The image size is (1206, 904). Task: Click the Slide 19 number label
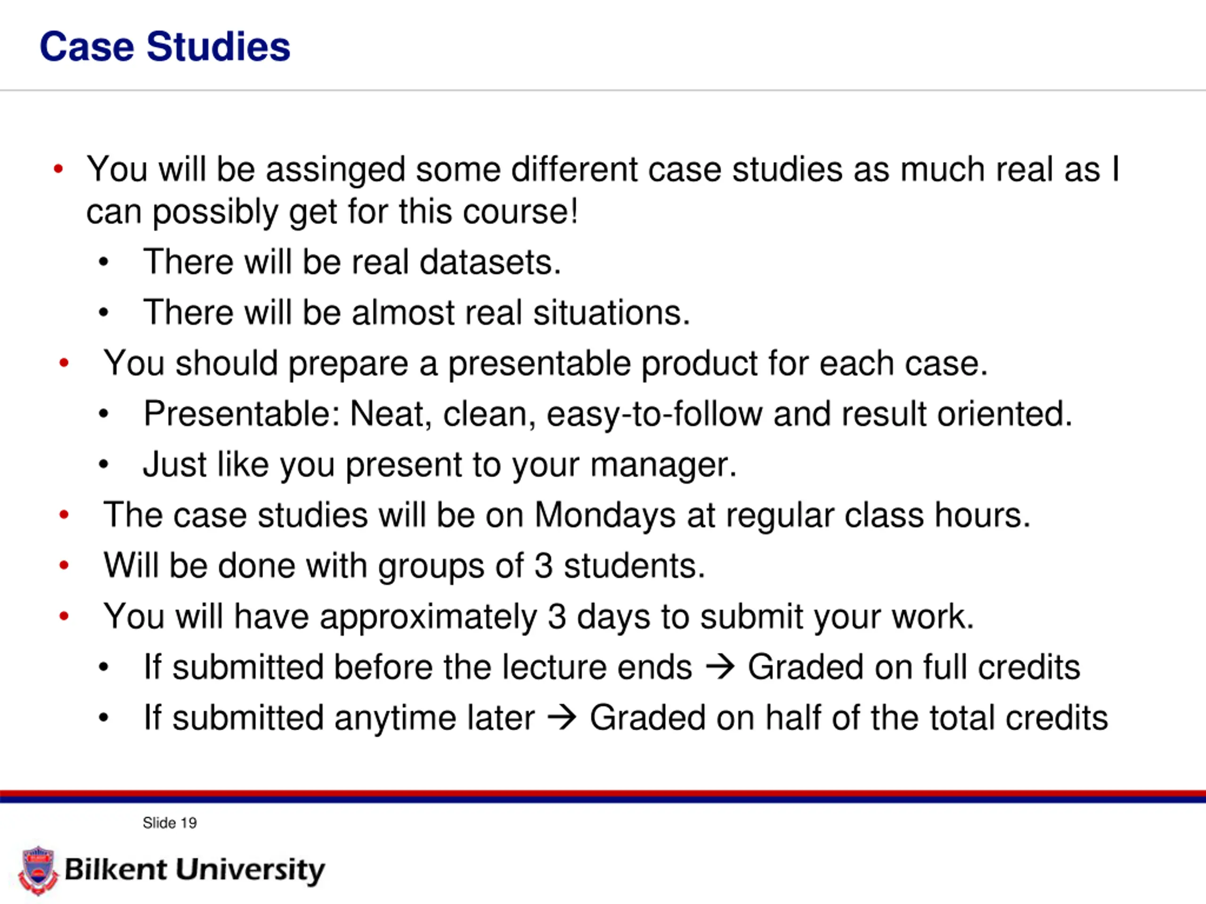click(x=170, y=823)
